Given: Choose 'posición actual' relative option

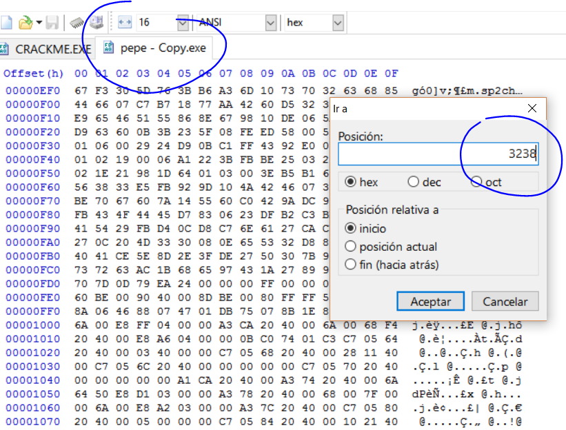Looking at the screenshot, I should [x=350, y=247].
